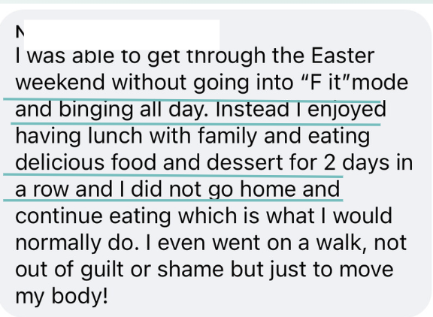Click the teal underline beneath "and binging all day"
This screenshot has height=317, width=433.
195,124
